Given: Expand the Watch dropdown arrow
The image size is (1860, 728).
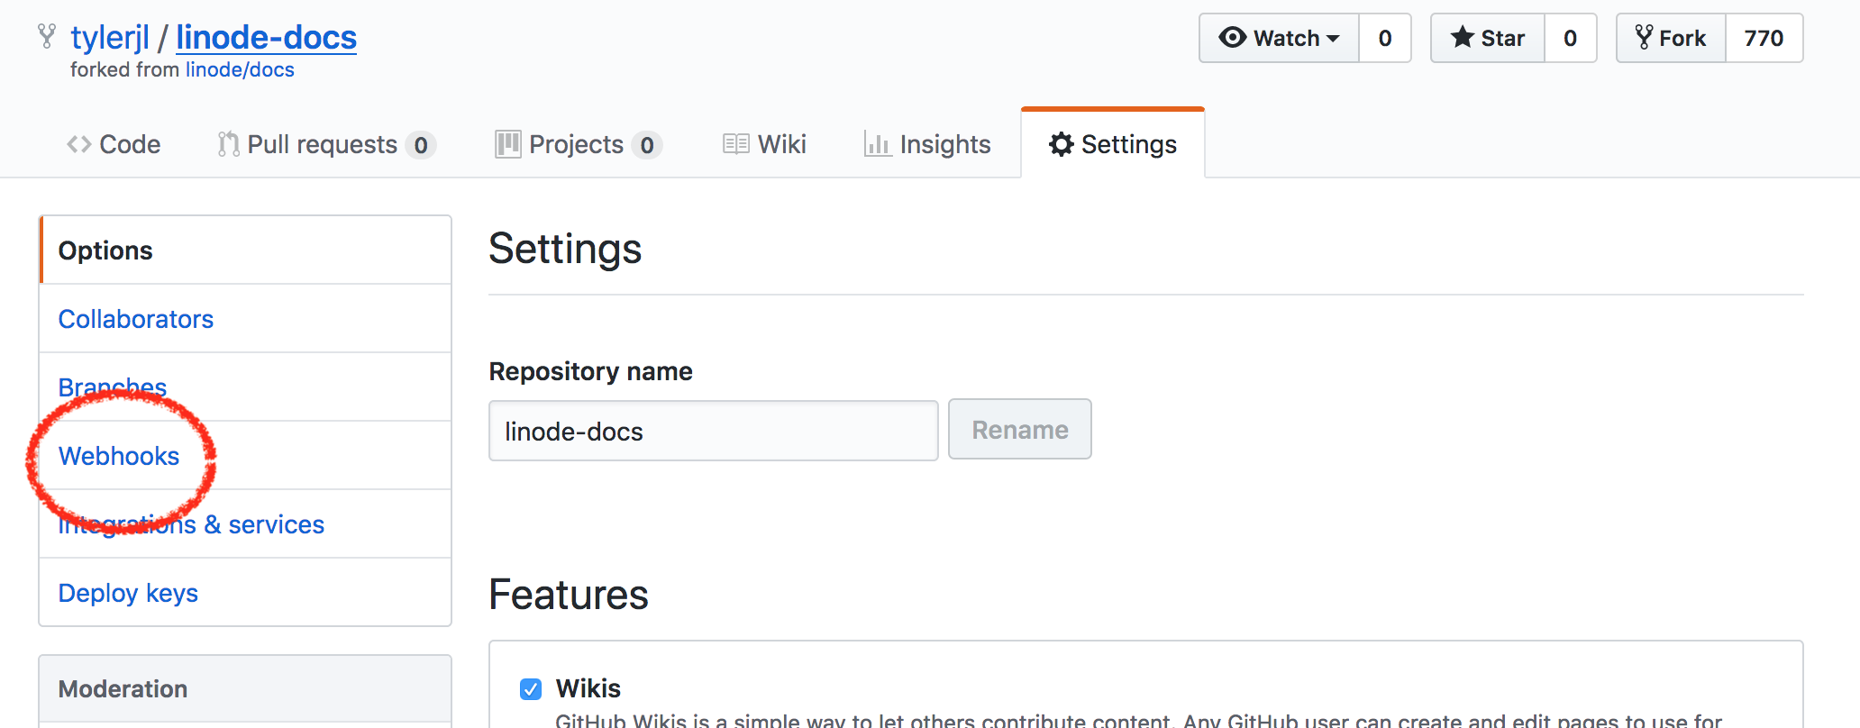Looking at the screenshot, I should click(1333, 39).
